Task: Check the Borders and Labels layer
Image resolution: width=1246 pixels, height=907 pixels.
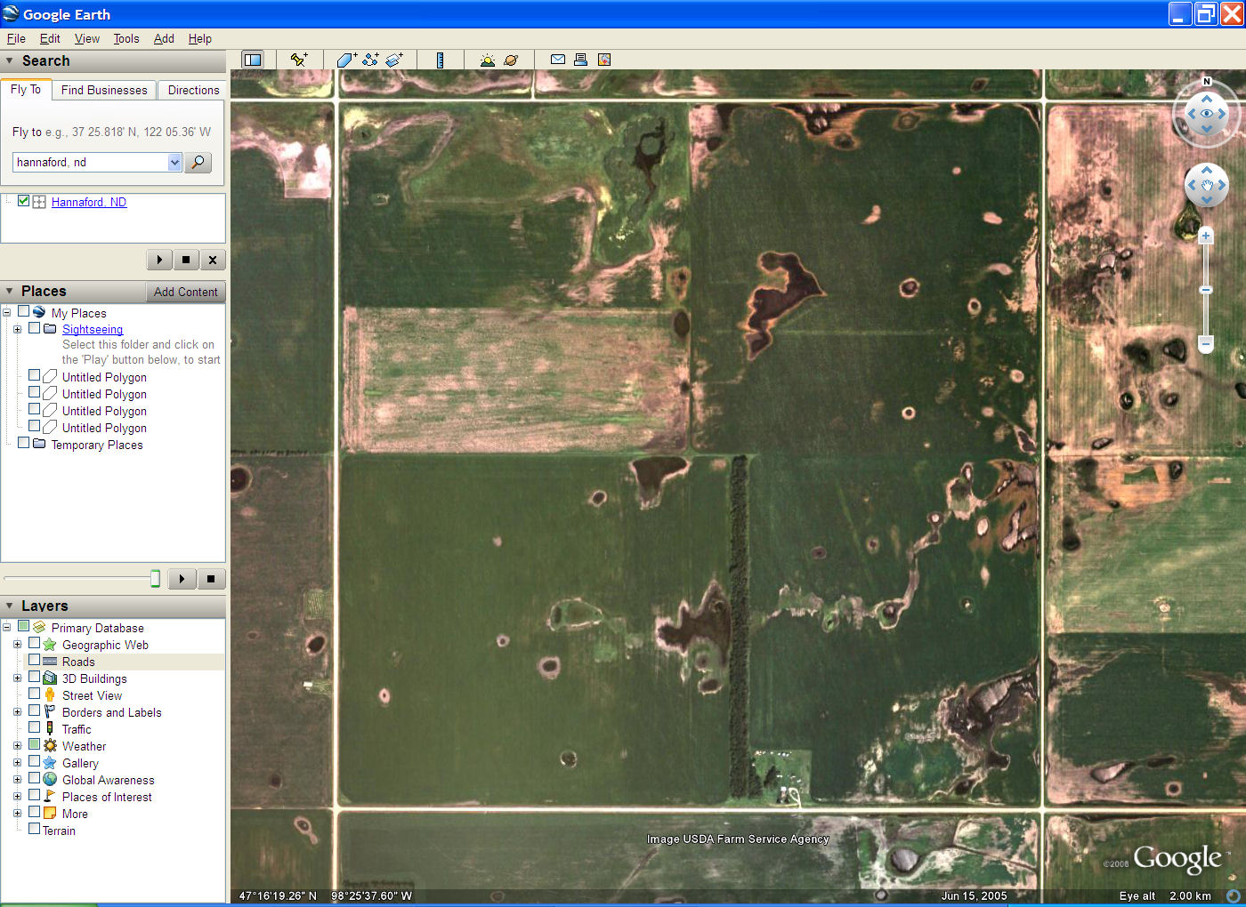Action: (34, 710)
